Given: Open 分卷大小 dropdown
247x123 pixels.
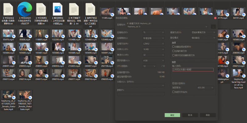Looking at the screenshot, I should coord(141,86).
